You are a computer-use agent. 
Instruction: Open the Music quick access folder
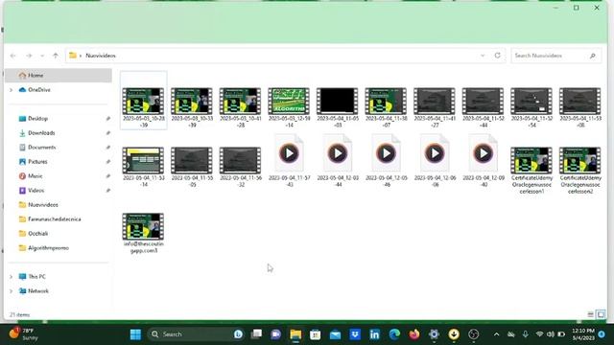tap(35, 176)
